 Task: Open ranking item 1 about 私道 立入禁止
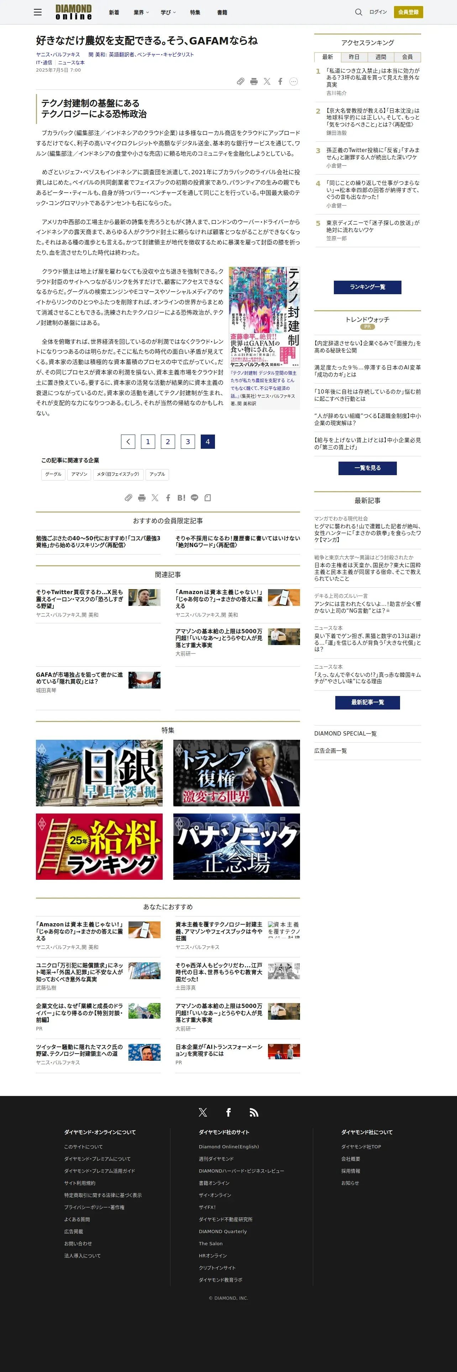(x=373, y=77)
